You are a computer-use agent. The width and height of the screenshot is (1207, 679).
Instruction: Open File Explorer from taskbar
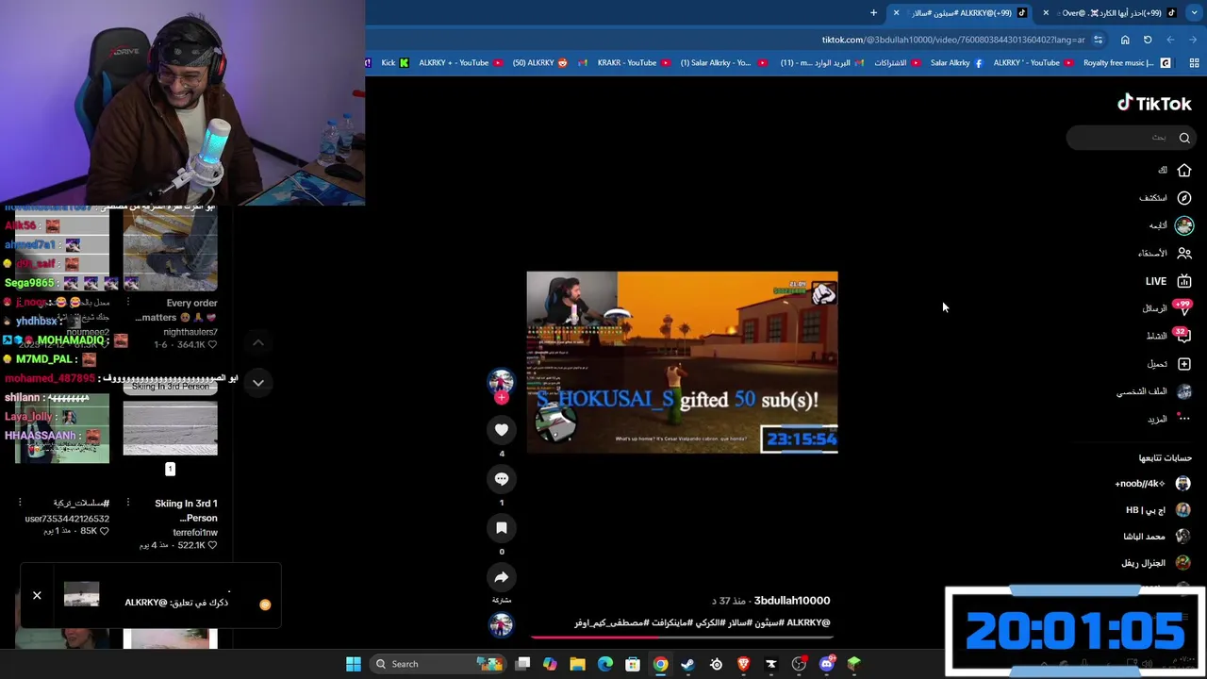[577, 664]
